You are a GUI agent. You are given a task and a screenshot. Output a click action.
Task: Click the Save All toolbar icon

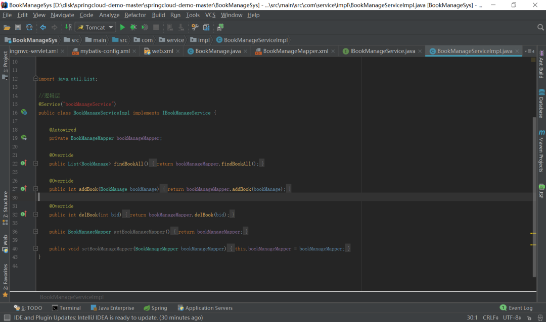(18, 27)
